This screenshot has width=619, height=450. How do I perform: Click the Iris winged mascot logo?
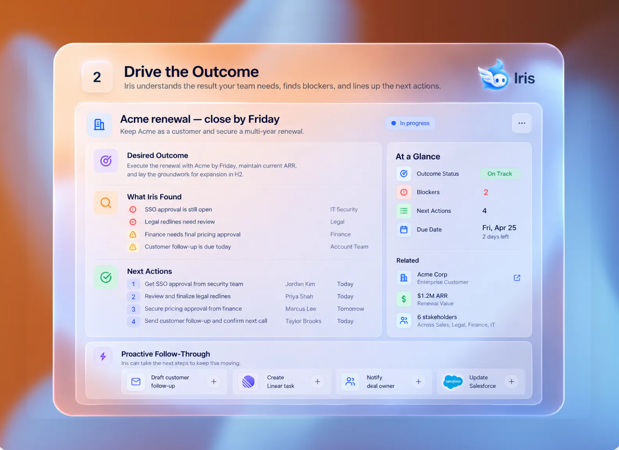pyautogui.click(x=494, y=75)
